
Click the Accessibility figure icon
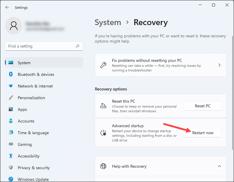tap(11, 156)
